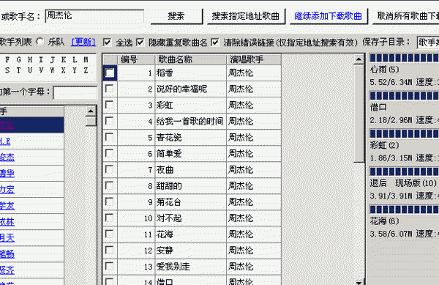Filter singers by letter G
The height and width of the screenshot is (285, 439).
(x=19, y=59)
